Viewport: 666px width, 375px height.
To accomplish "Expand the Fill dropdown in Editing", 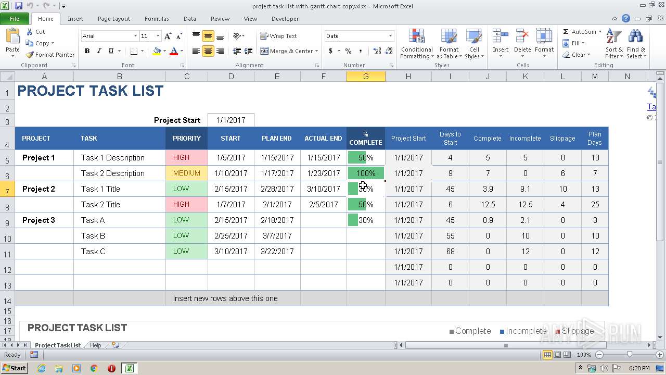I will (x=583, y=43).
